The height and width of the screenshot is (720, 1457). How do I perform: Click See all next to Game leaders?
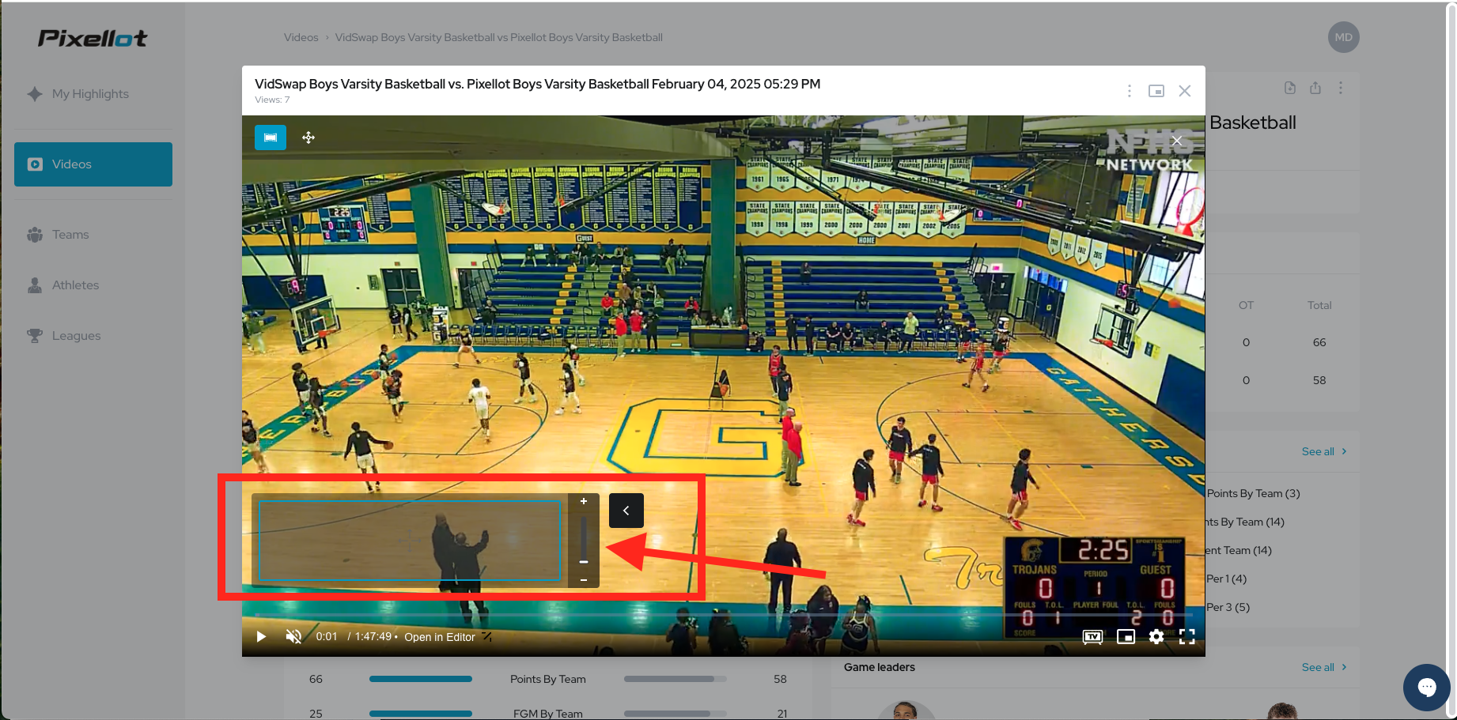[x=1324, y=667]
